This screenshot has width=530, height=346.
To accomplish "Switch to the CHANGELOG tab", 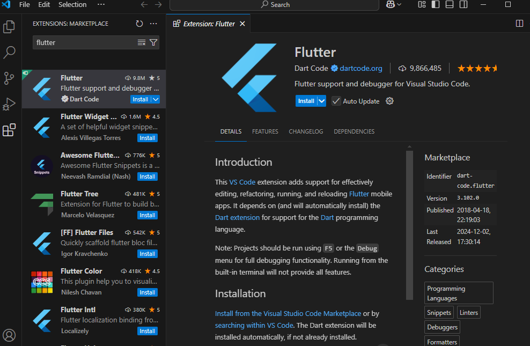I will (306, 131).
